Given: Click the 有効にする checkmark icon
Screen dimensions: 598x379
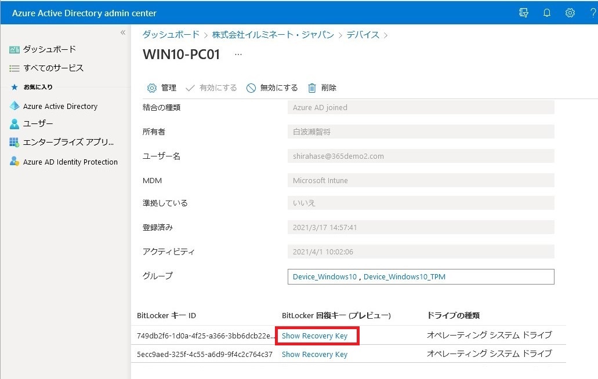Looking at the screenshot, I should 190,88.
